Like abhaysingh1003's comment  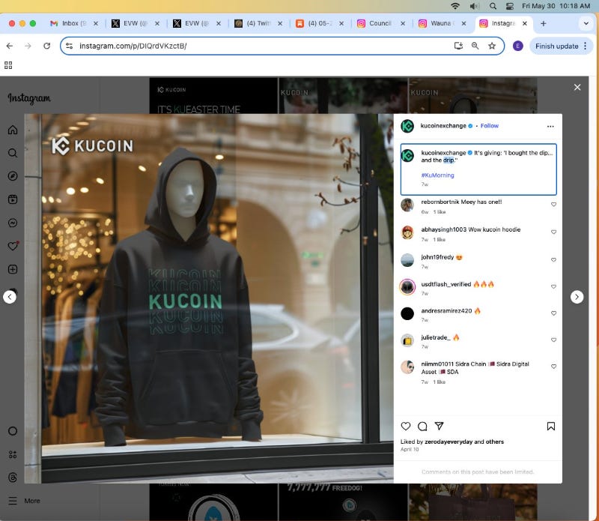553,232
